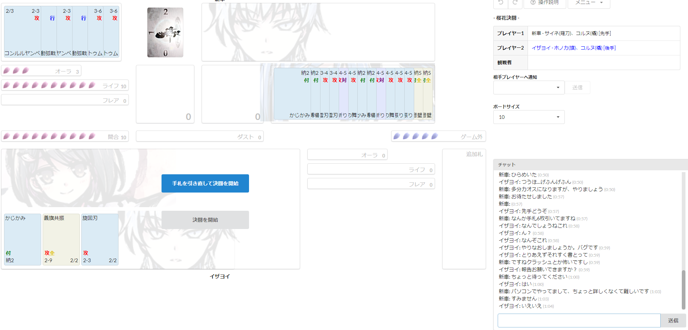688x330 pixels.
Task: Click the last blue petal in ゲーム外
Action: (434, 136)
